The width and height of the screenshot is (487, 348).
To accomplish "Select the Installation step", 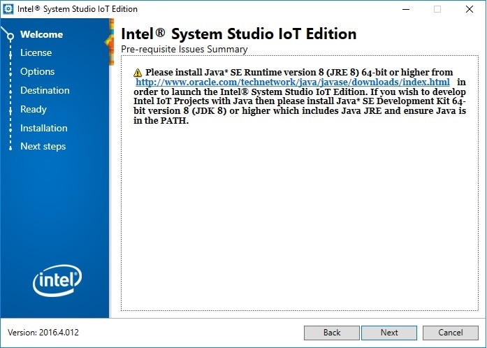I will (x=43, y=128).
